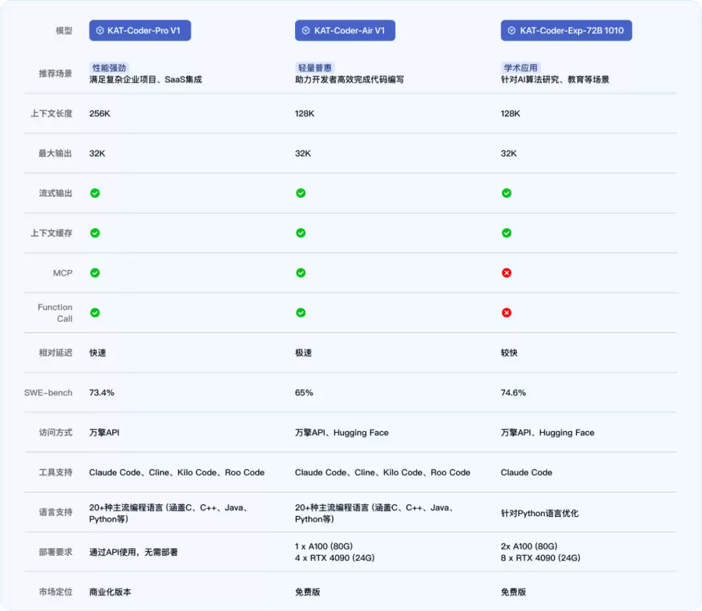Click the 性能强劲 highlighted tag
This screenshot has width=702, height=611.
[109, 68]
